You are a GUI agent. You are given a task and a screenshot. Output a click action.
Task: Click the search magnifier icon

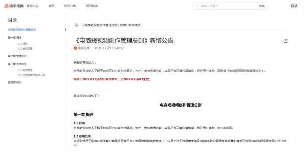(197, 6)
